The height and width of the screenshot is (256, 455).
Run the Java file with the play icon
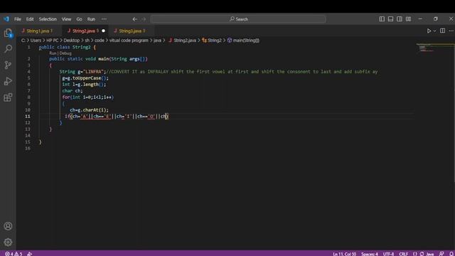tap(429, 31)
